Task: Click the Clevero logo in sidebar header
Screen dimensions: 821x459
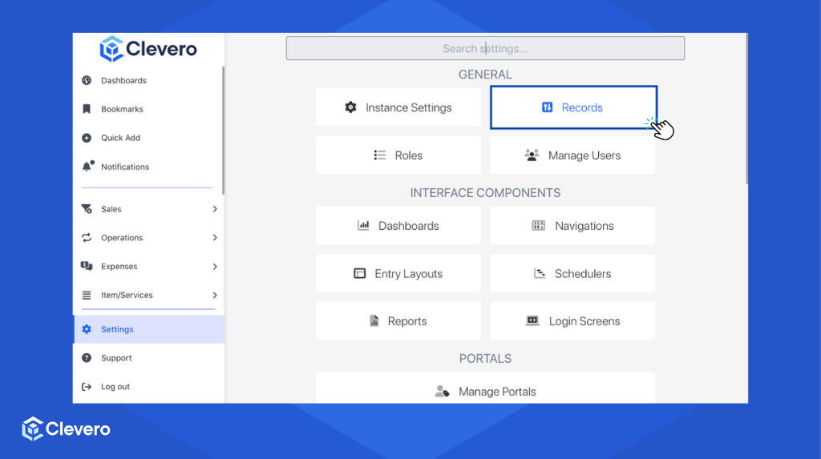Action: click(148, 49)
